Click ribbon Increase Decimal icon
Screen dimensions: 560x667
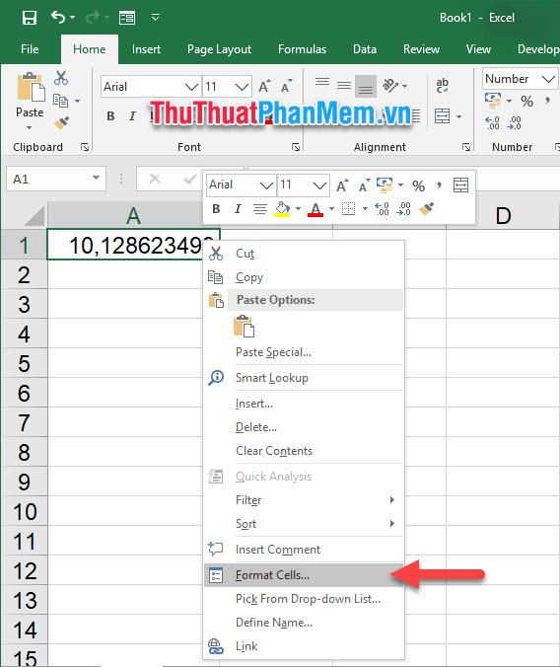click(x=492, y=123)
